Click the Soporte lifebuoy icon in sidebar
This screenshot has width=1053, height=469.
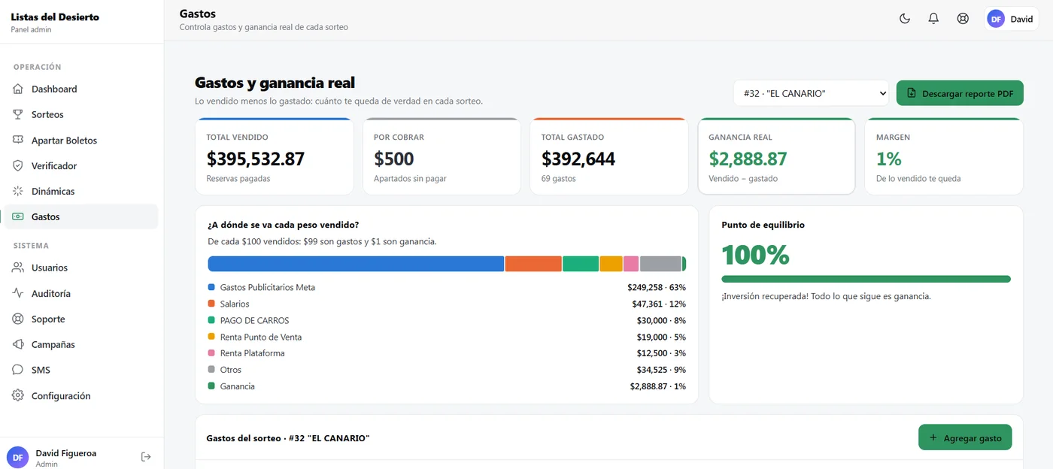pyautogui.click(x=18, y=319)
